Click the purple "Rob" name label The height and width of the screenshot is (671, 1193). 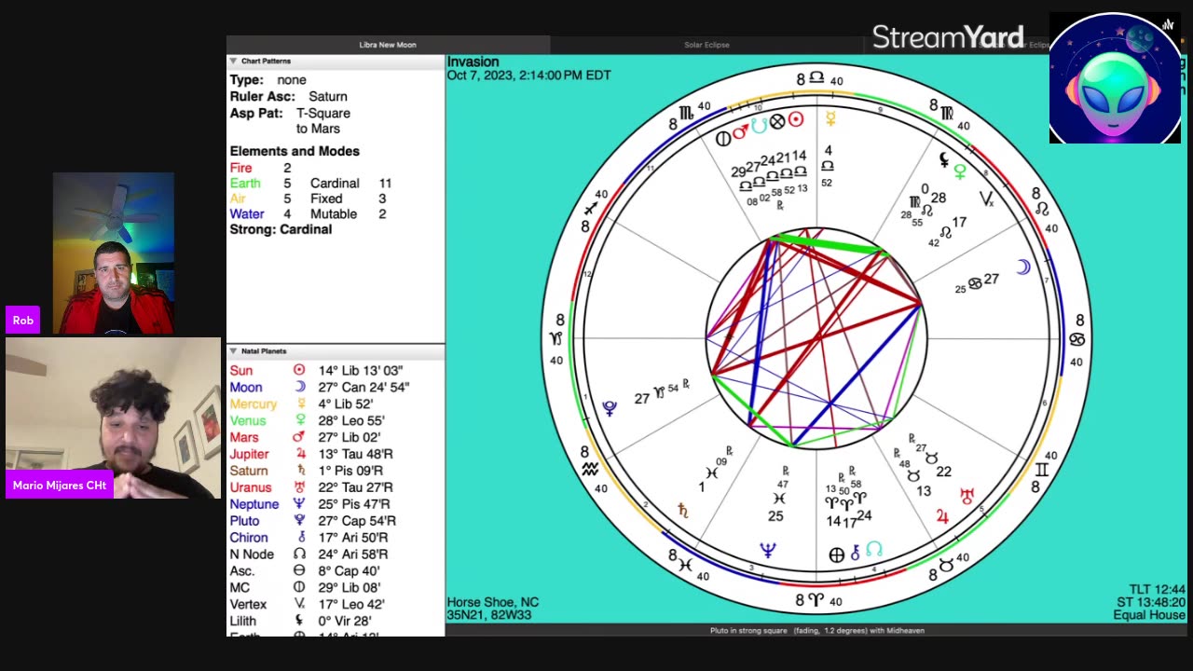[22, 320]
